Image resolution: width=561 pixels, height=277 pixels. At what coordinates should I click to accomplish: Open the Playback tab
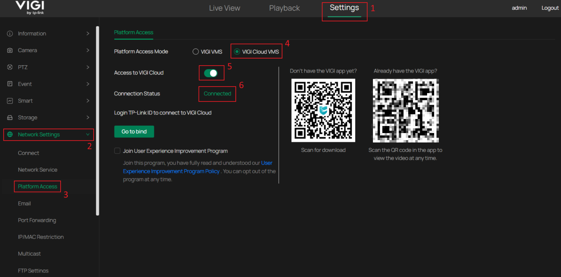(284, 8)
